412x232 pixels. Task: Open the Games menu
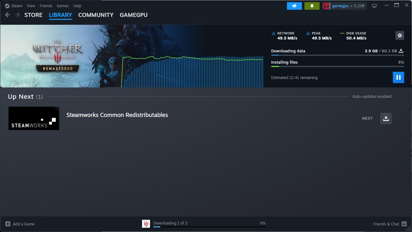point(63,6)
